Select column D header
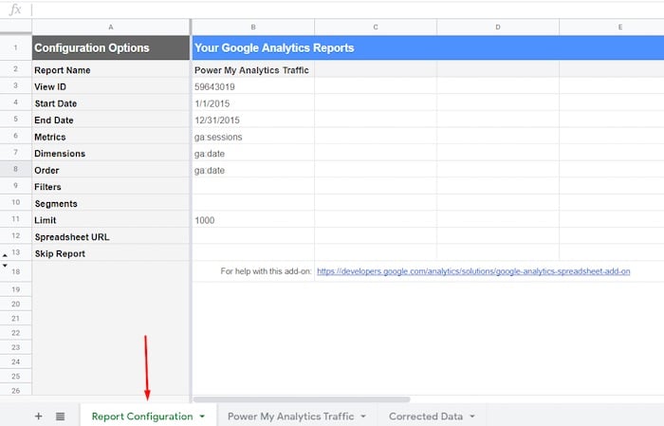The width and height of the screenshot is (664, 426). (x=498, y=27)
